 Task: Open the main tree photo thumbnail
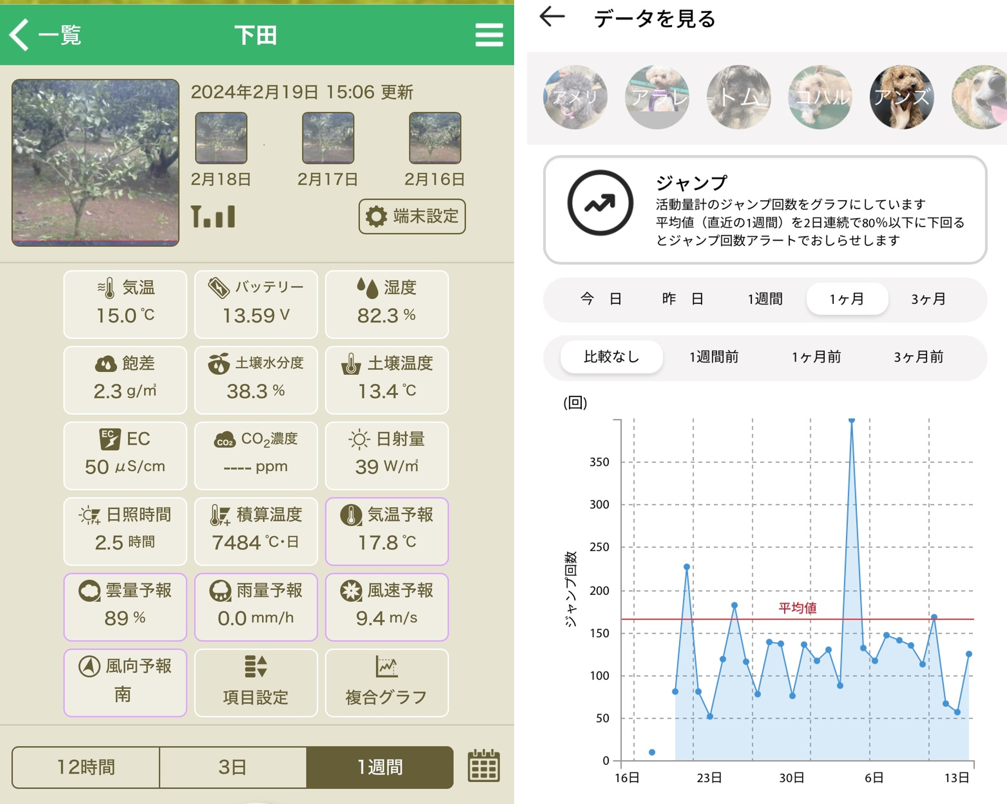pyautogui.click(x=95, y=163)
